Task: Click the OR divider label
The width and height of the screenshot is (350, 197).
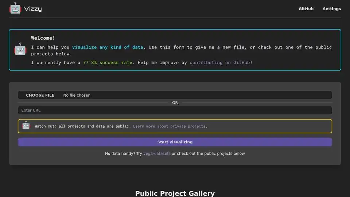Action: (x=175, y=103)
